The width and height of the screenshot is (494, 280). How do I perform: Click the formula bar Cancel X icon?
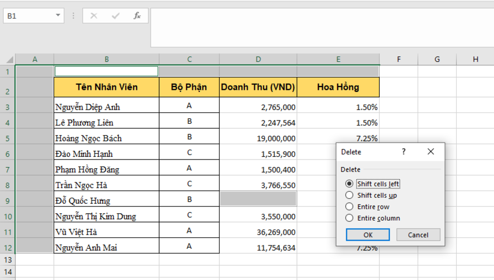(94, 16)
